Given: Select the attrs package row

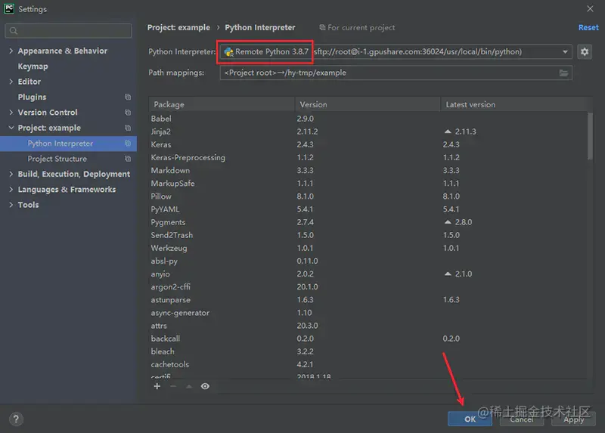Looking at the screenshot, I should 368,326.
